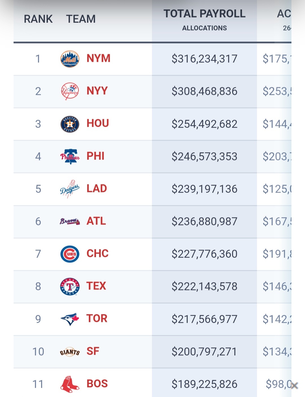Screen dimensions: 305x397
Task: Click the Blue Jays logo
Action: (x=70, y=319)
